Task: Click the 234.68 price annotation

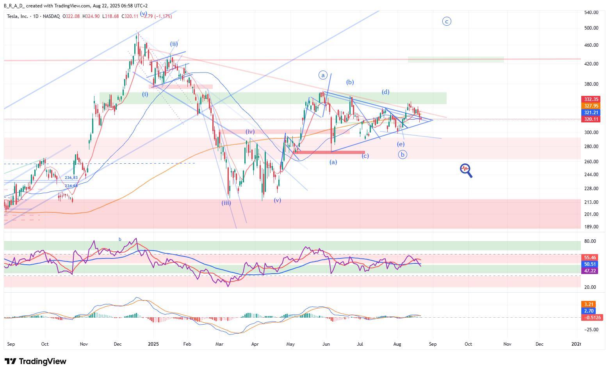Action: click(x=71, y=186)
